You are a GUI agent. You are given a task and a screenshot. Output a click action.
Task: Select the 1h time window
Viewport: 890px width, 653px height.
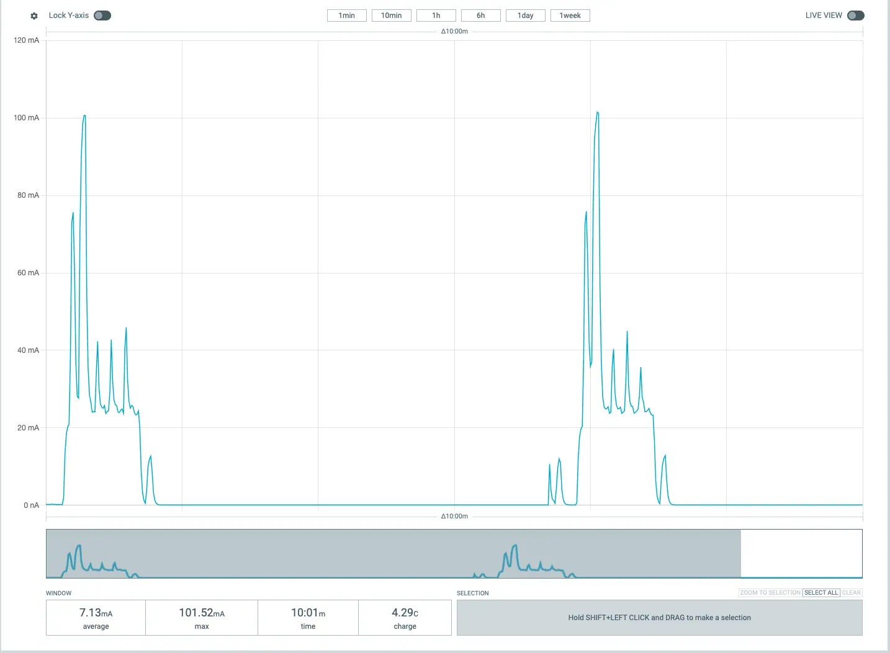coord(436,16)
